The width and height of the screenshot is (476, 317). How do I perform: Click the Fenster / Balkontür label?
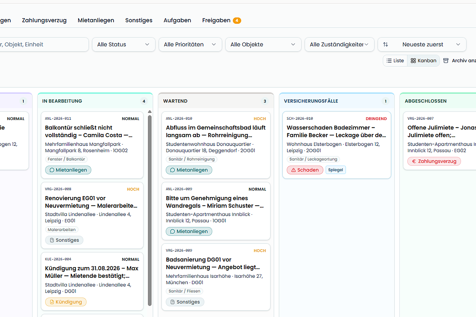(x=66, y=159)
